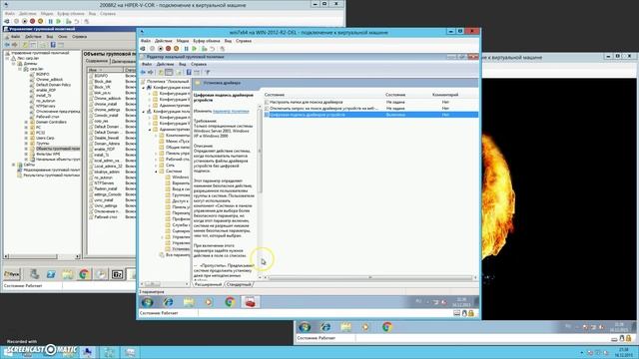
Task: Click blue Help icon in policy editor toolbar
Action: (189, 73)
